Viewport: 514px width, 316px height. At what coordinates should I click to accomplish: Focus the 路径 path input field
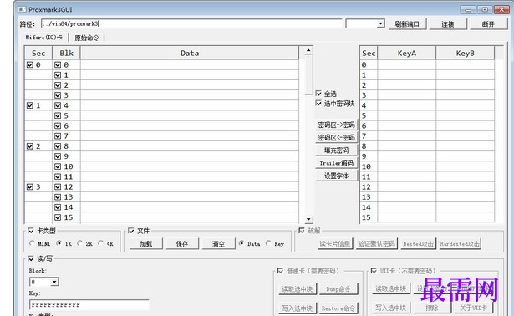(x=191, y=23)
